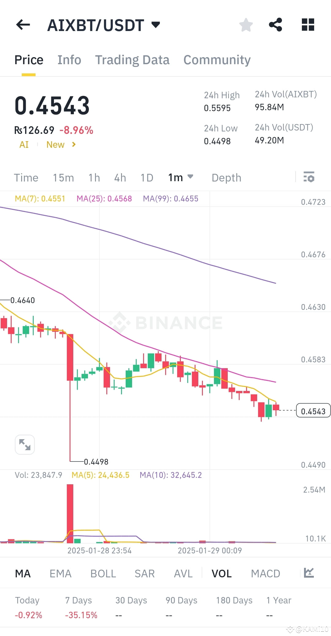
Task: Enable the EMA indicator
Action: pyautogui.click(x=60, y=573)
